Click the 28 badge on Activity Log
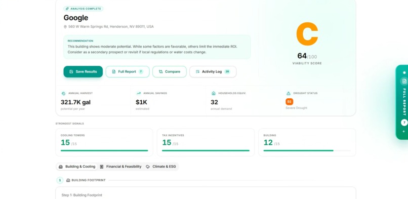This screenshot has width=408, height=199. point(227,71)
